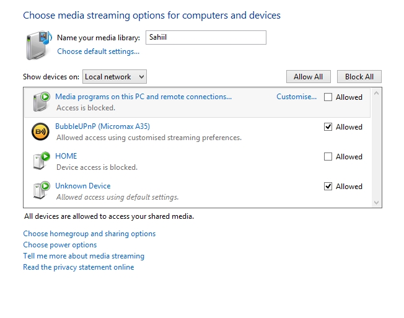The width and height of the screenshot is (404, 318).
Task: Click the Media programs on this PC device icon
Action: pyautogui.click(x=40, y=102)
